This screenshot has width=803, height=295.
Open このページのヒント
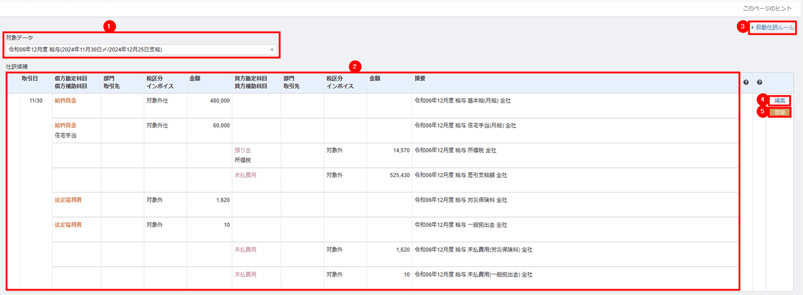tap(767, 8)
